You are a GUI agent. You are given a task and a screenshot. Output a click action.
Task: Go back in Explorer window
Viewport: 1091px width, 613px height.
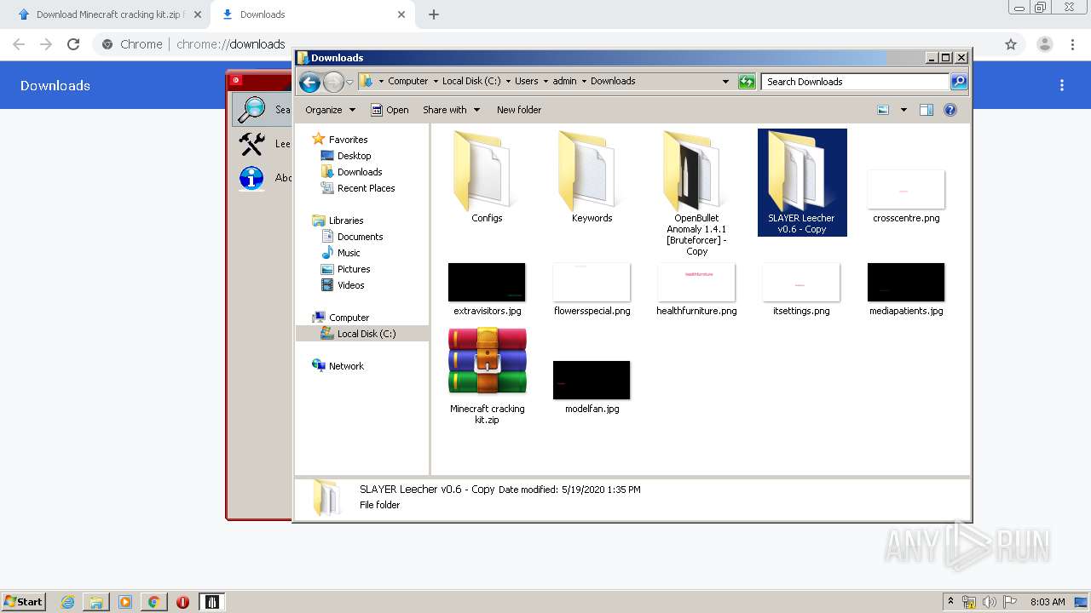[x=309, y=82]
